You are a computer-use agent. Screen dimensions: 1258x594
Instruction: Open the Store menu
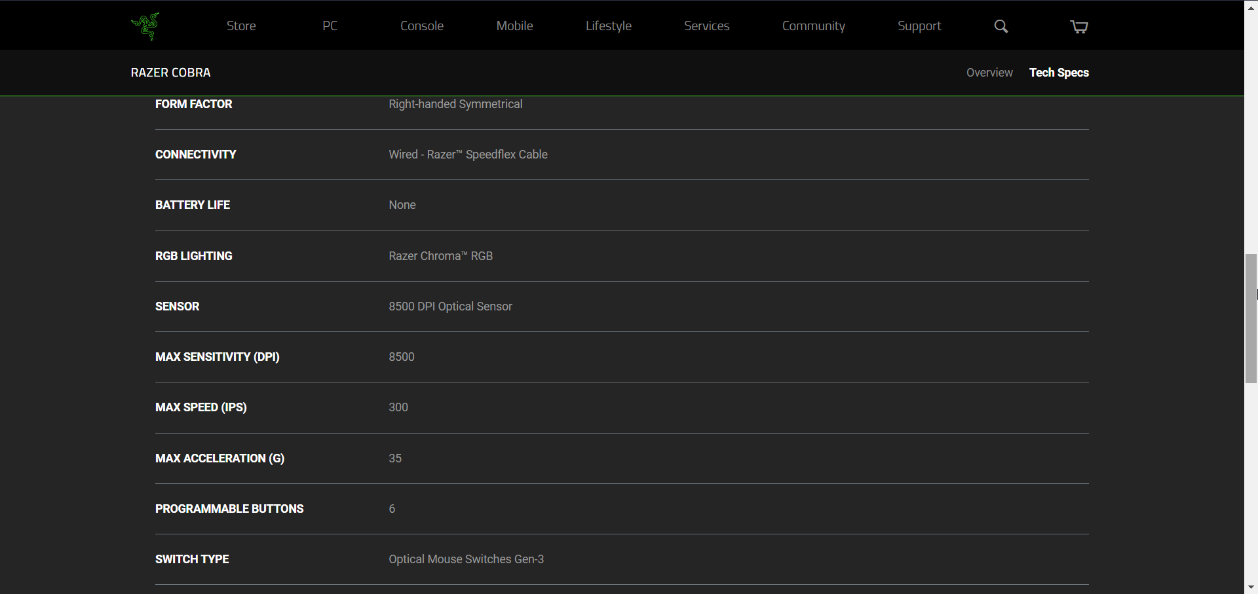[x=241, y=26]
